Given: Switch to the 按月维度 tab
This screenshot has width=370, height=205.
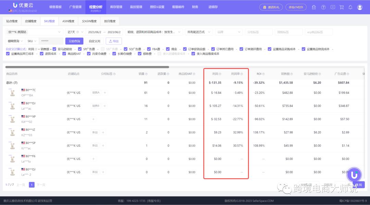Looking at the screenshot, I should pyautogui.click(x=110, y=21).
